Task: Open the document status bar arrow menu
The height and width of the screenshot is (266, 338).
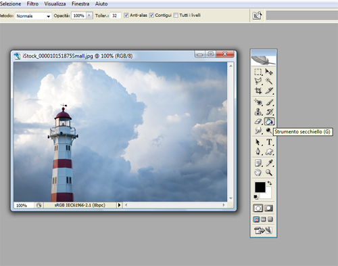Action: coord(119,205)
